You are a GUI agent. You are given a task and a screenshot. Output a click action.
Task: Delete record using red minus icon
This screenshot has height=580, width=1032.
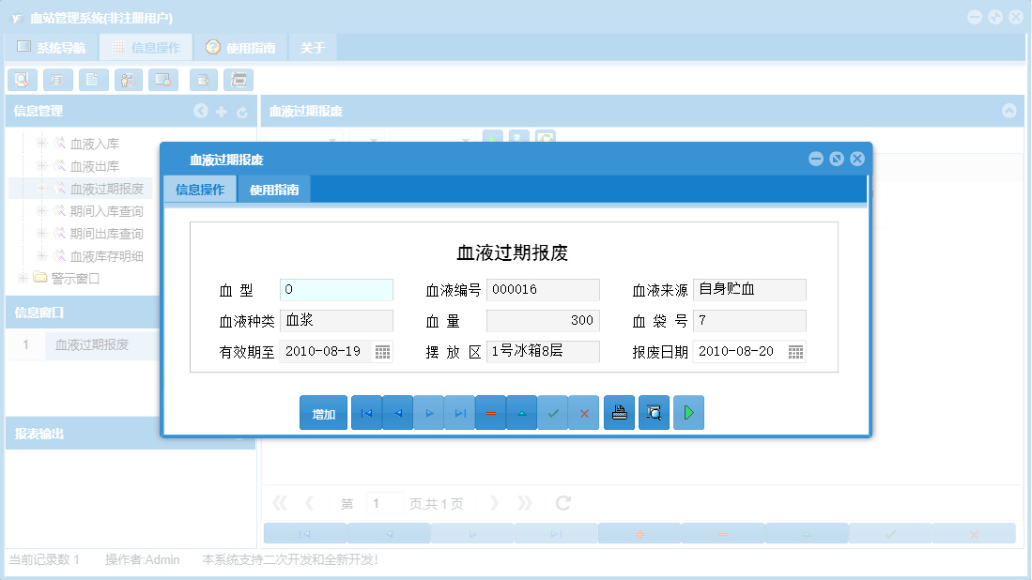(x=490, y=412)
